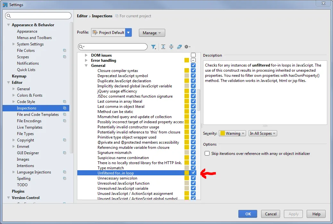Click the magnifier icon in inspections search

(81, 47)
